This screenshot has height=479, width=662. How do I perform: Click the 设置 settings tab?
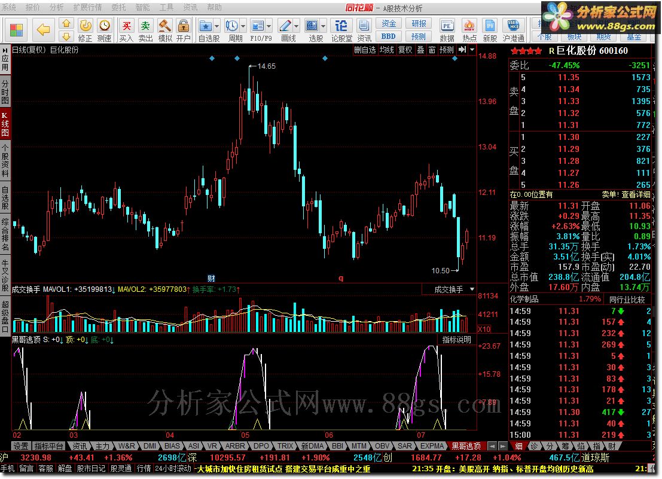click(21, 446)
